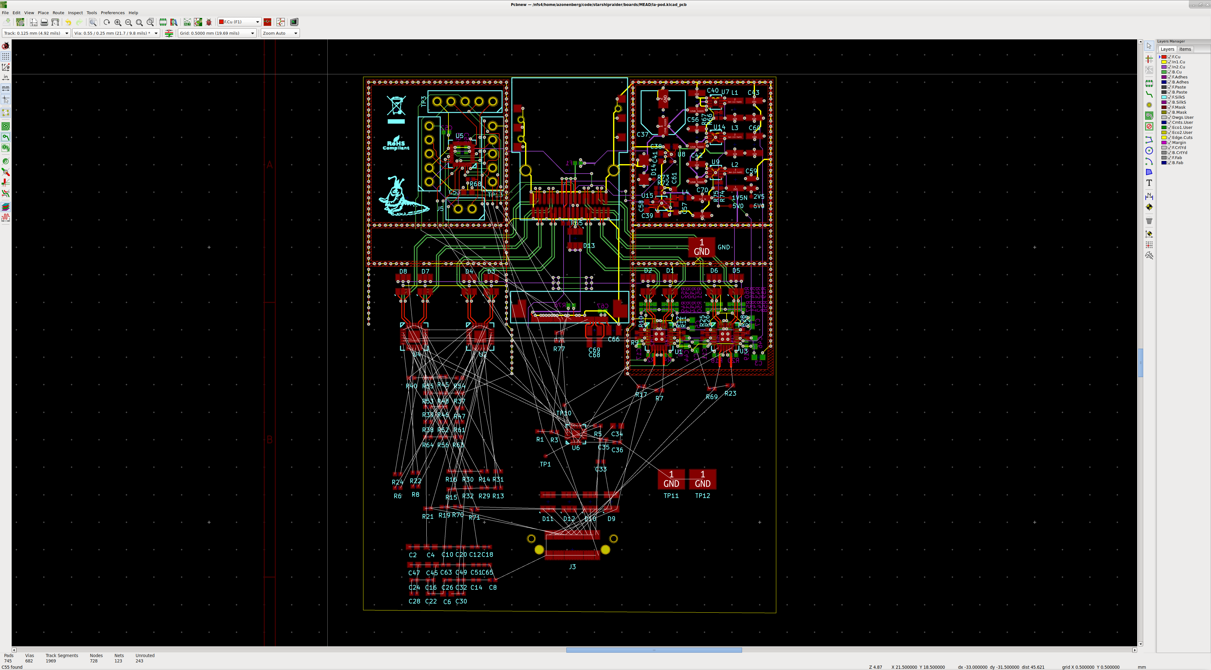
Task: Open the Grid size dropdown
Action: pos(217,33)
